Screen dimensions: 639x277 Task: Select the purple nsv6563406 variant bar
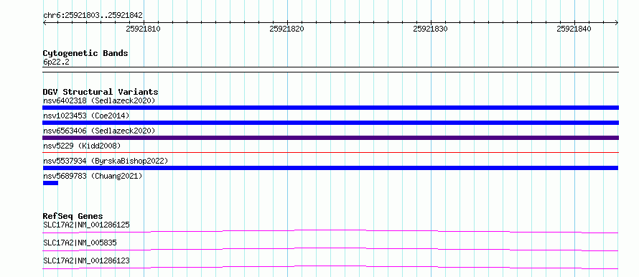pos(331,138)
